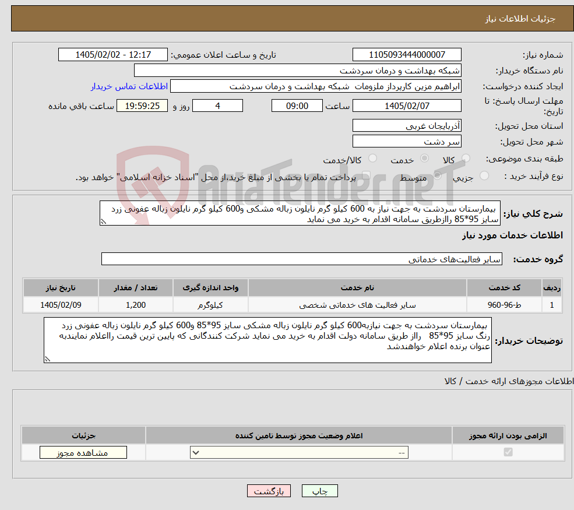Select the کالا radio button
574x510 pixels.
(466, 158)
